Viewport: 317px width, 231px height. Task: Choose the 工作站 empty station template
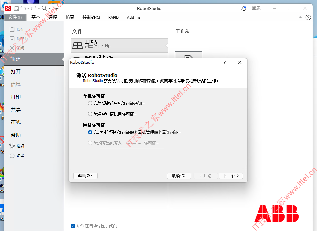(119, 45)
